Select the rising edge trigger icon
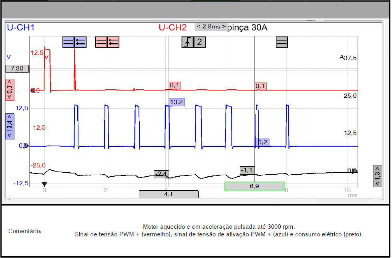The image size is (392, 258). (x=187, y=42)
